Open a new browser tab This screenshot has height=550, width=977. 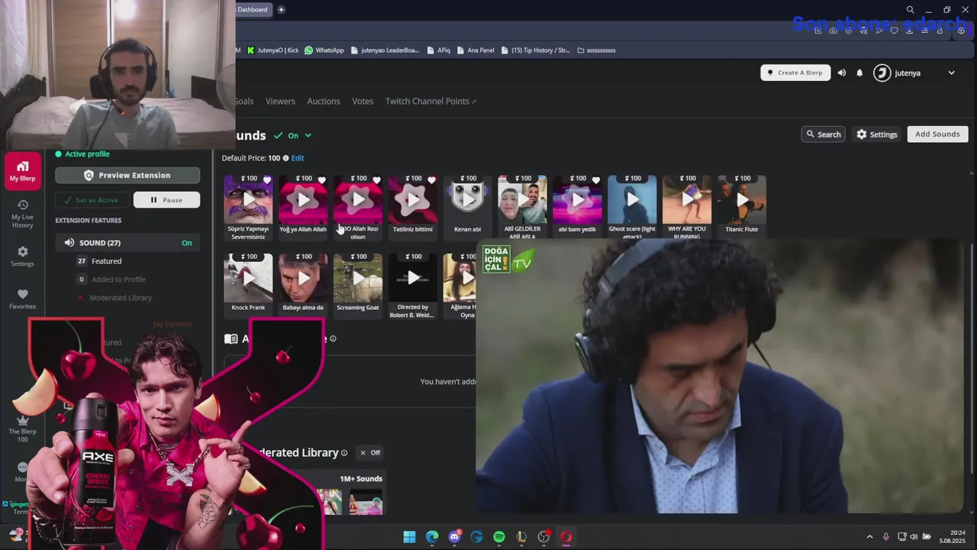click(x=281, y=9)
